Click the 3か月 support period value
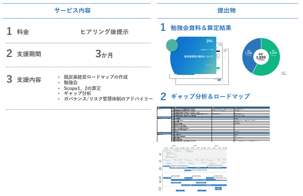Screen dimensions: 303x196 point(104,54)
